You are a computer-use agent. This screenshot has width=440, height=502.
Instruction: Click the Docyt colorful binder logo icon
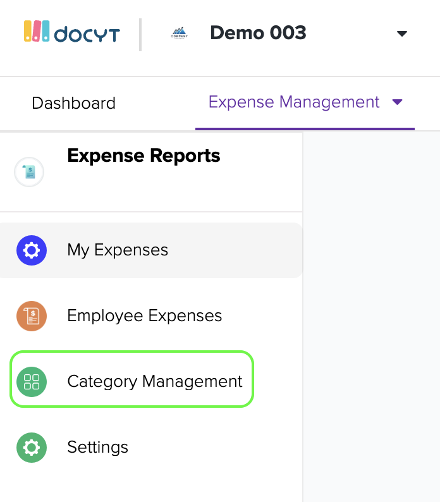(x=37, y=32)
